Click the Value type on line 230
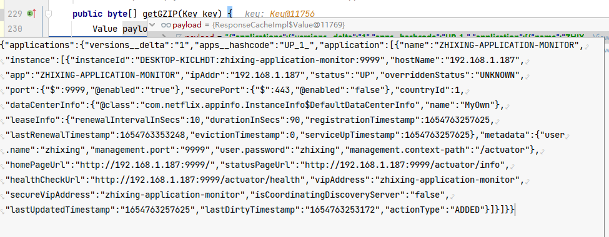 tap(105, 29)
